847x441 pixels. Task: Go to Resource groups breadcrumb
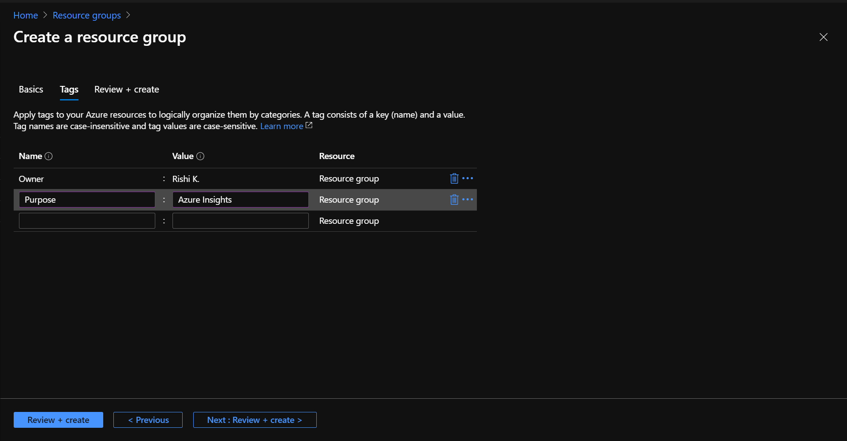pyautogui.click(x=86, y=15)
